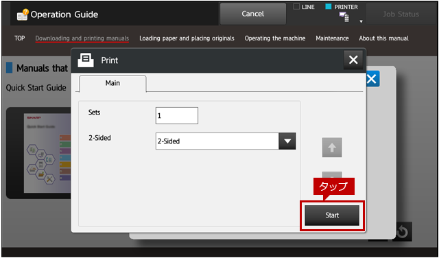
Task: Open Operating the machine menu
Action: [x=275, y=38]
